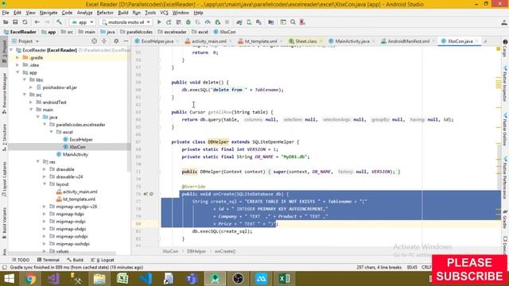Collapse the layout folder arrow
This screenshot has height=286, width=509.
coord(45,184)
